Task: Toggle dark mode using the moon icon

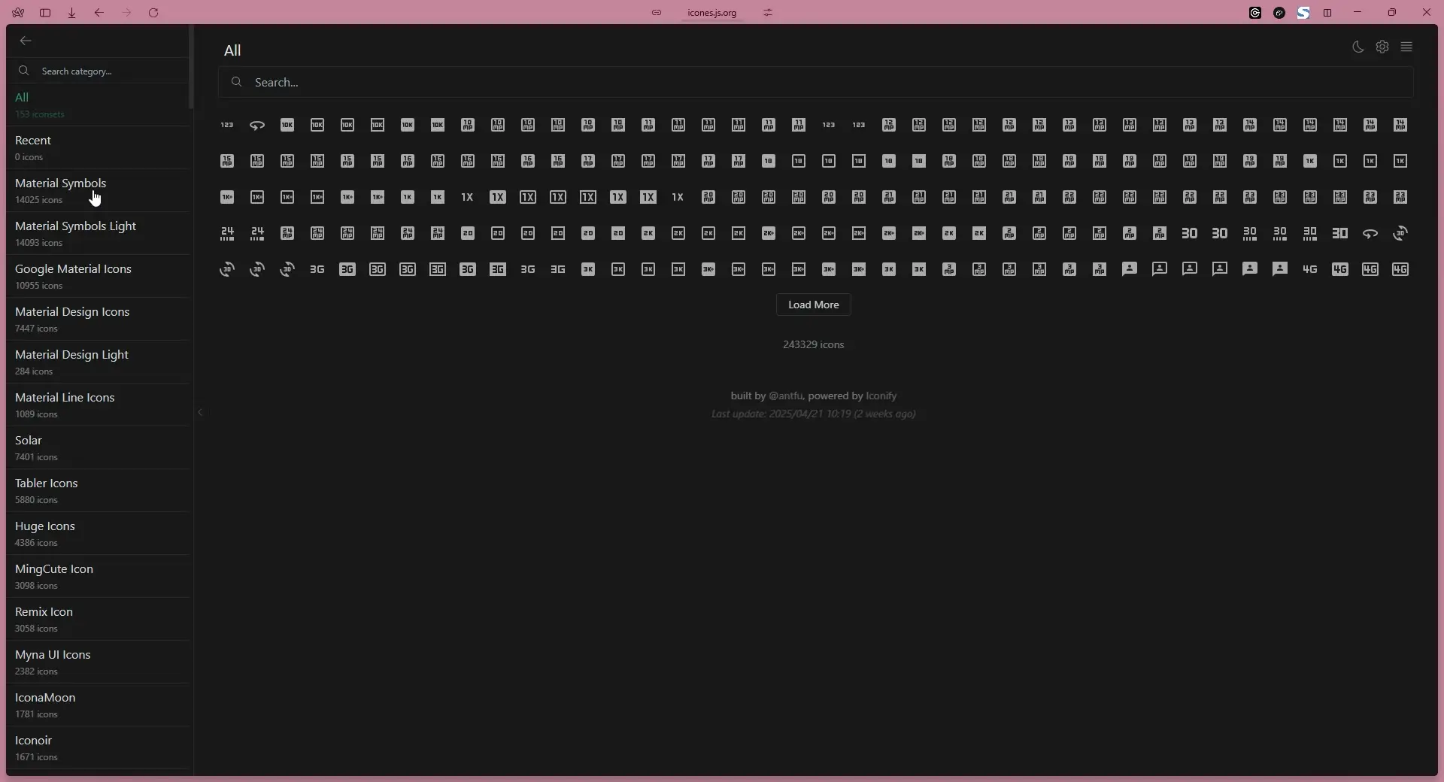Action: click(x=1359, y=47)
